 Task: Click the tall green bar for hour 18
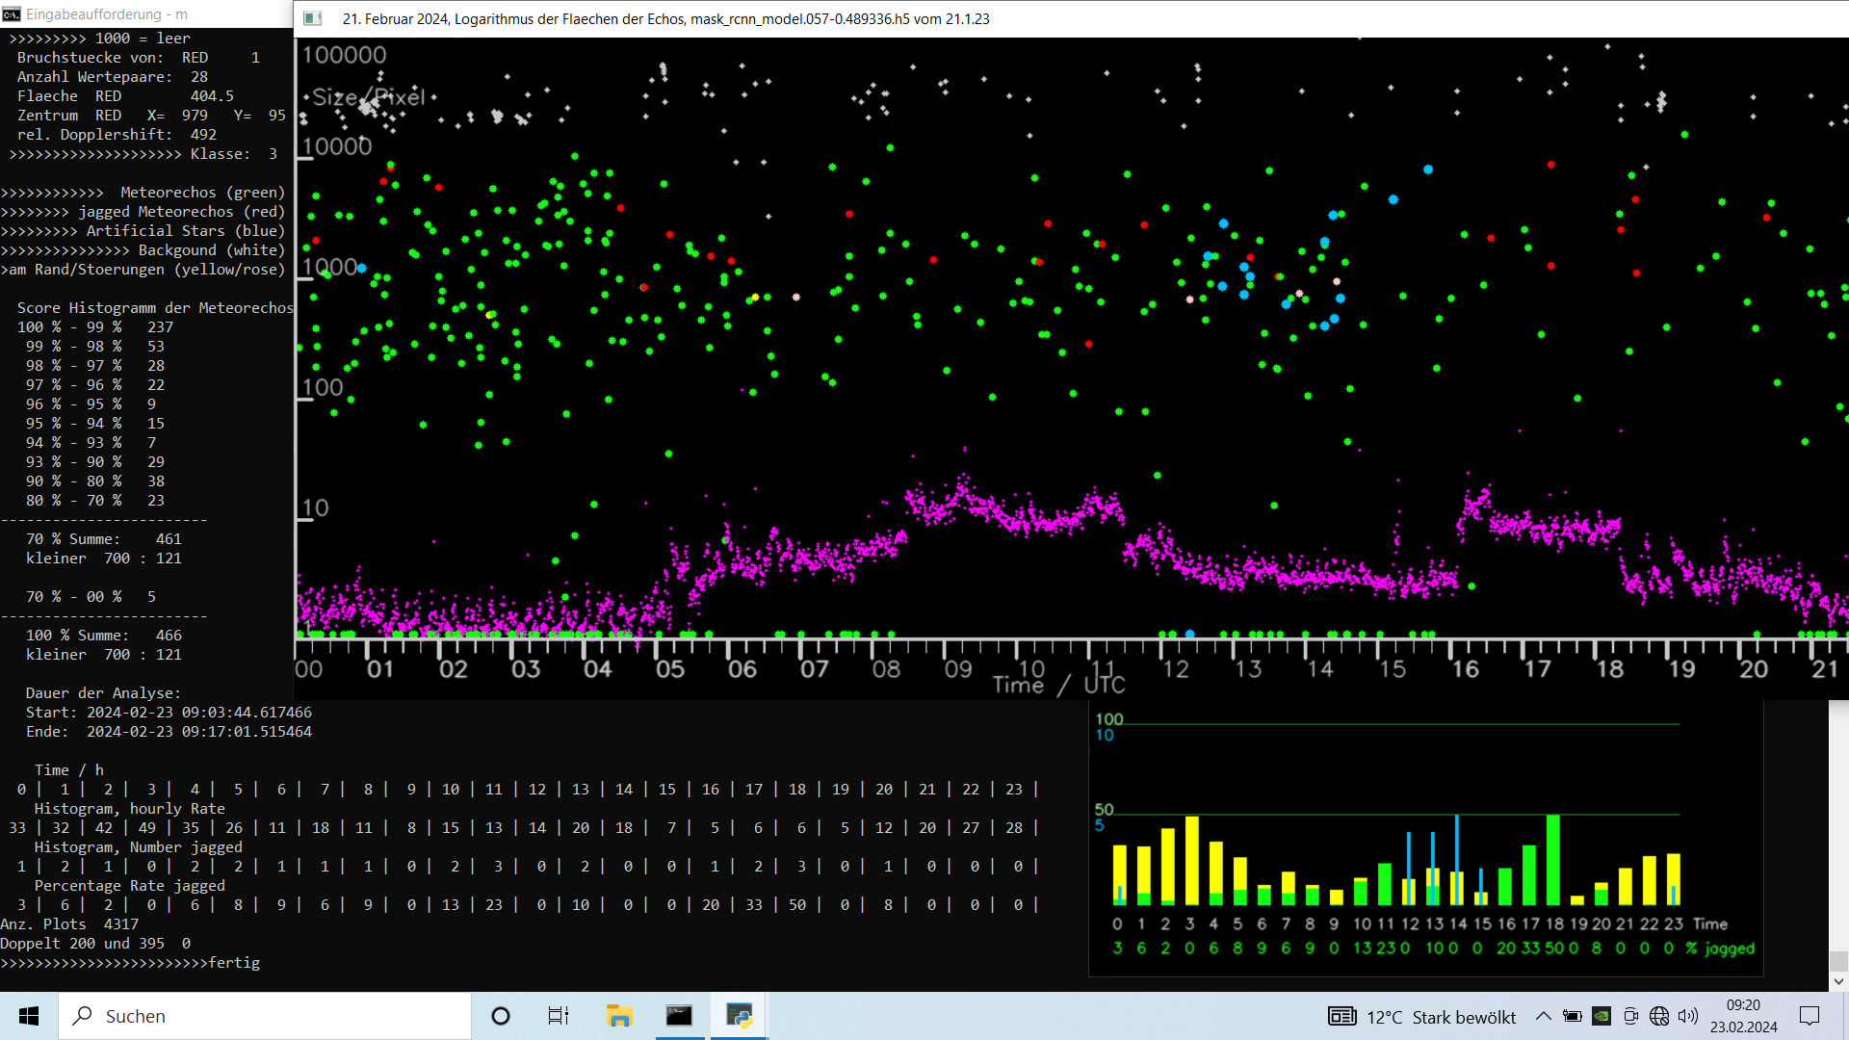point(1552,860)
